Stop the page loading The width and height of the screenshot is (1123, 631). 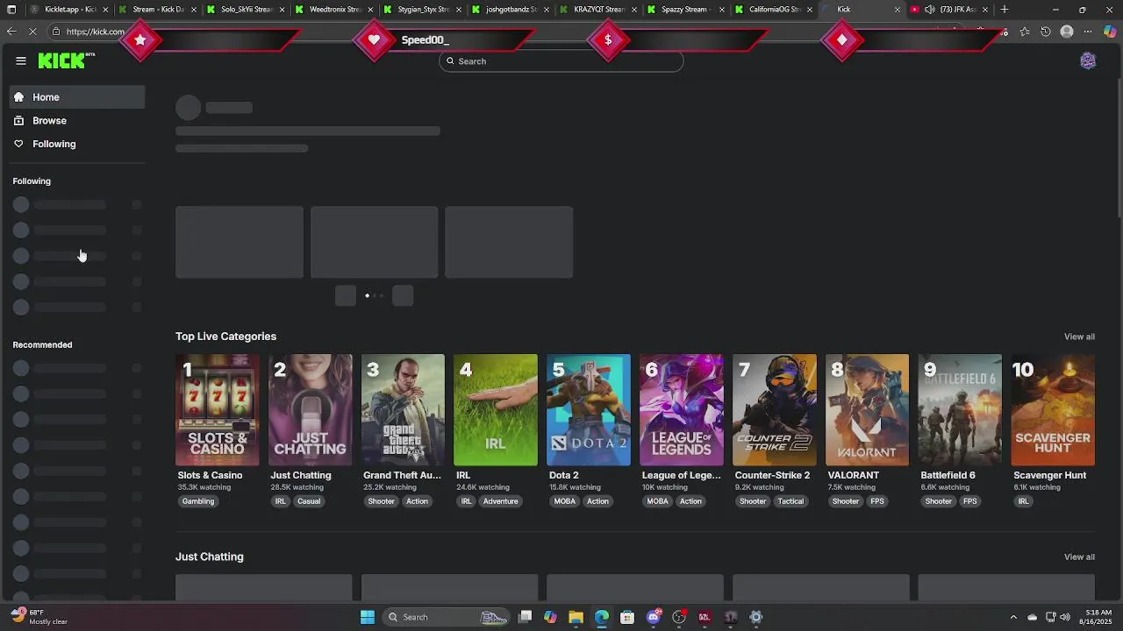point(33,32)
